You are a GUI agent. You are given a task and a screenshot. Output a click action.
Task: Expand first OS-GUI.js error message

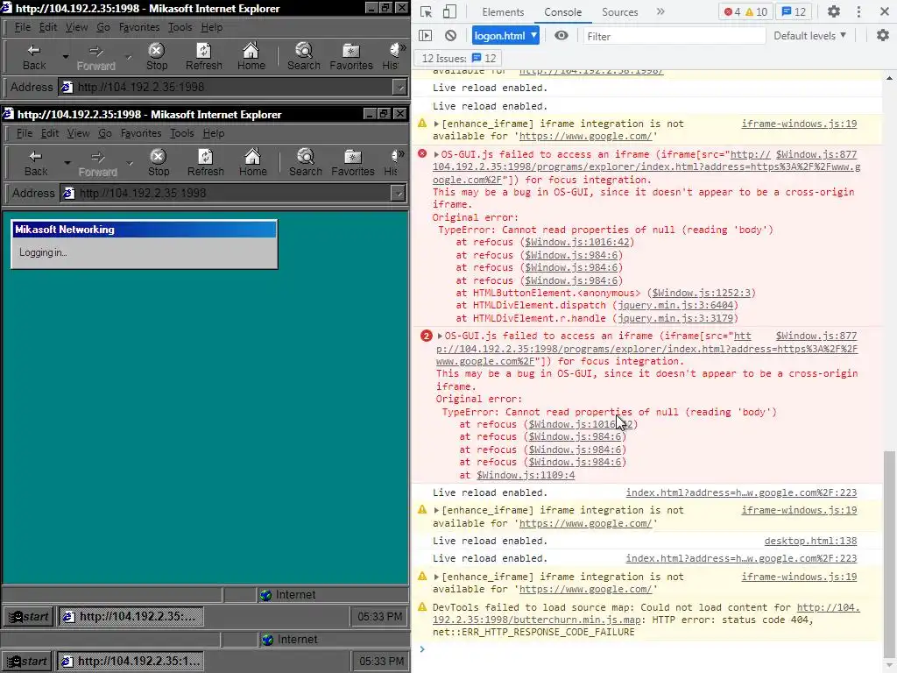pos(436,154)
